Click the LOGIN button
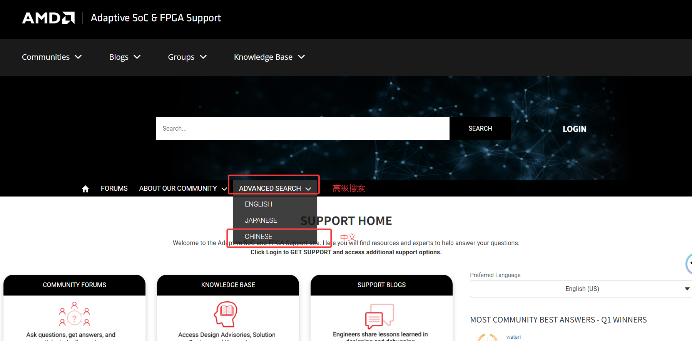 pos(574,129)
